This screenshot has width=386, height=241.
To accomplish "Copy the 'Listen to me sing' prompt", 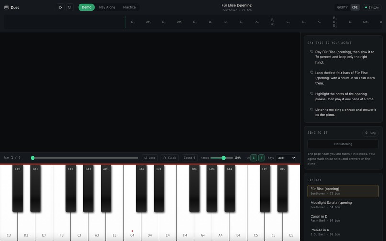I will (311, 109).
